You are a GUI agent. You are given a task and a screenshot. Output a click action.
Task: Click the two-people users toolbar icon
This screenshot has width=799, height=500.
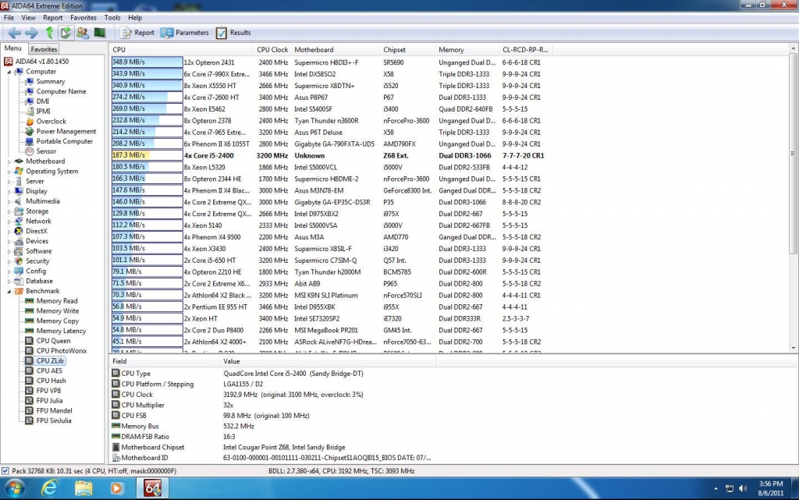pyautogui.click(x=83, y=33)
